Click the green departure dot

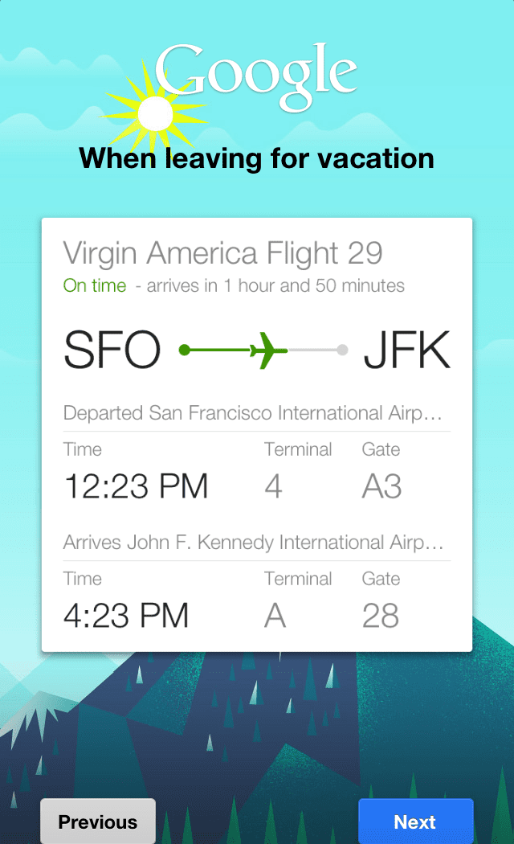coord(184,350)
